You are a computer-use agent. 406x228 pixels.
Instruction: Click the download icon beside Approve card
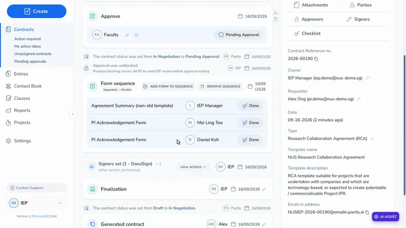click(276, 12)
